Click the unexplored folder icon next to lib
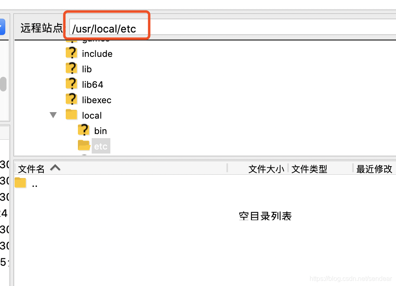This screenshot has width=396, height=286. [71, 69]
